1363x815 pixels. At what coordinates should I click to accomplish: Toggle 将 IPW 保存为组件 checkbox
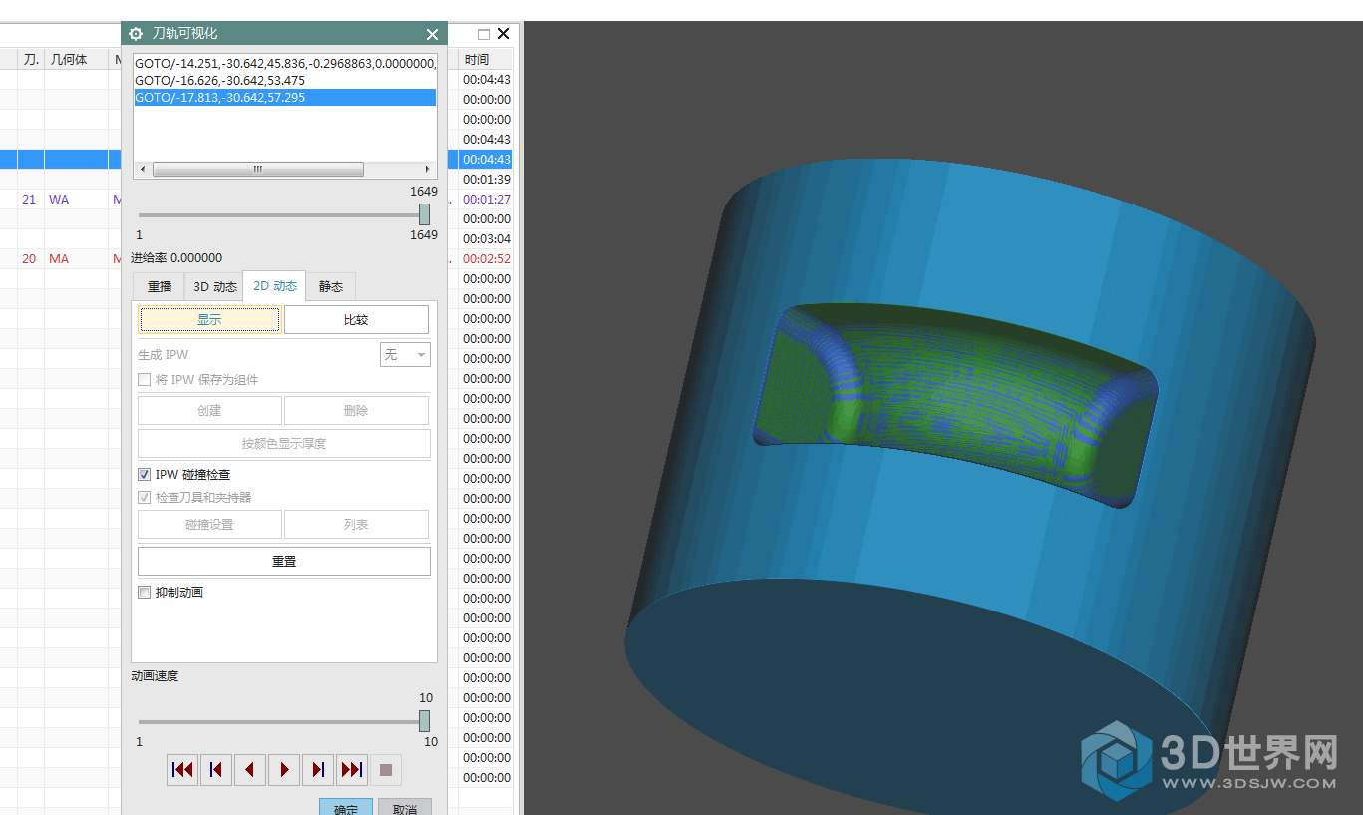click(x=145, y=380)
